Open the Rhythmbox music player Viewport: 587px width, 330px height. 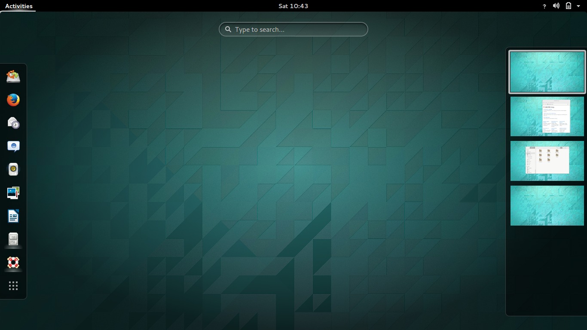pyautogui.click(x=13, y=169)
